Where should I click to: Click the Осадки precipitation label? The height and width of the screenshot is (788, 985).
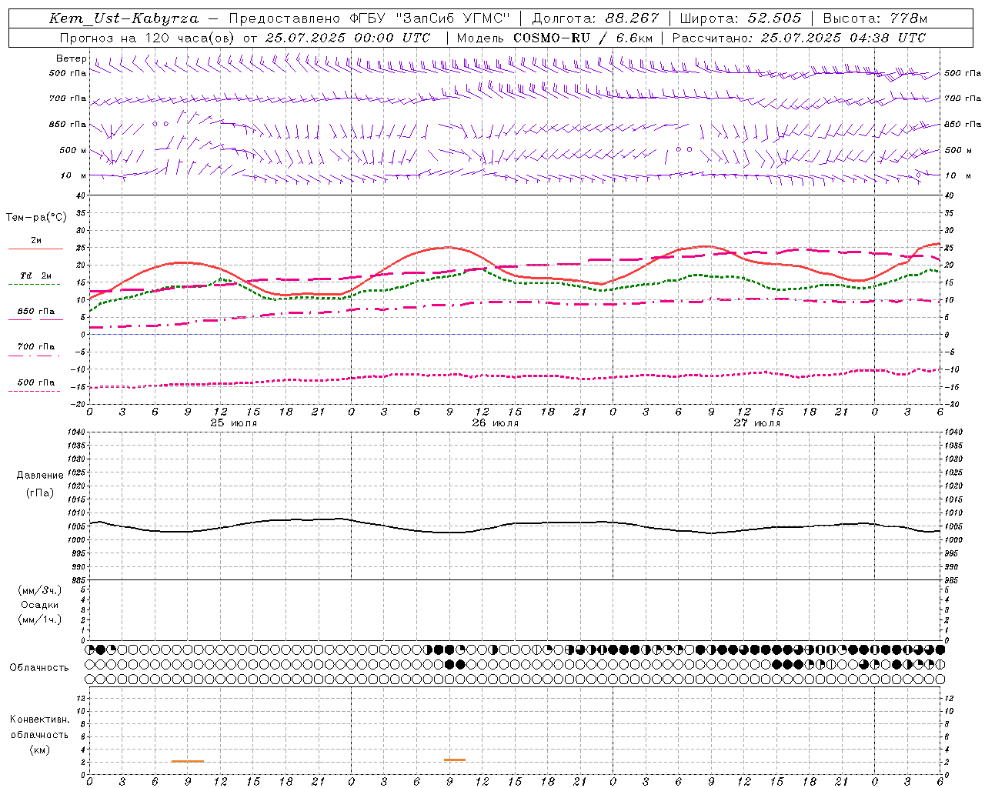tap(39, 605)
